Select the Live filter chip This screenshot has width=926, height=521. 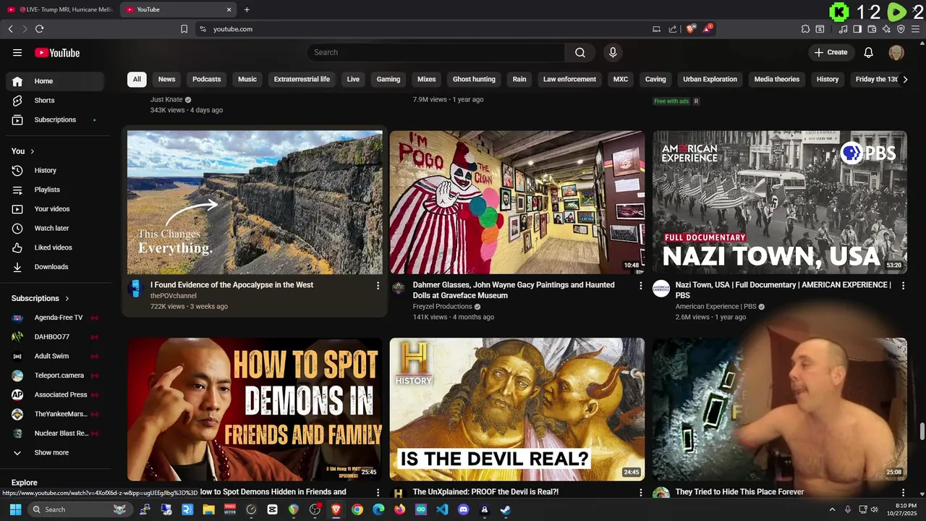[x=353, y=79]
